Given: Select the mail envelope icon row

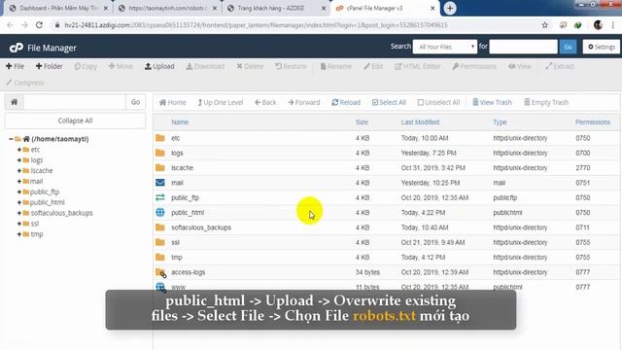Looking at the screenshot, I should pos(159,183).
